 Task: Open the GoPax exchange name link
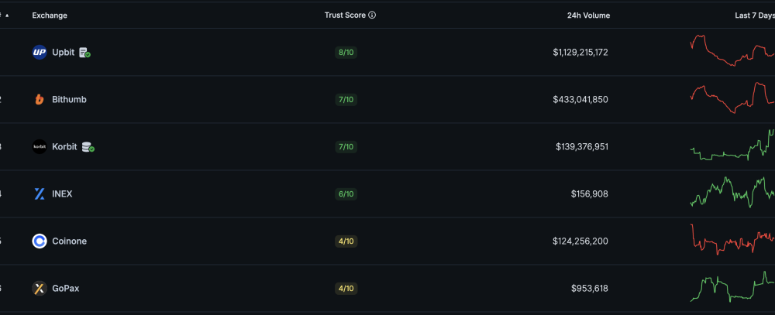tap(65, 289)
